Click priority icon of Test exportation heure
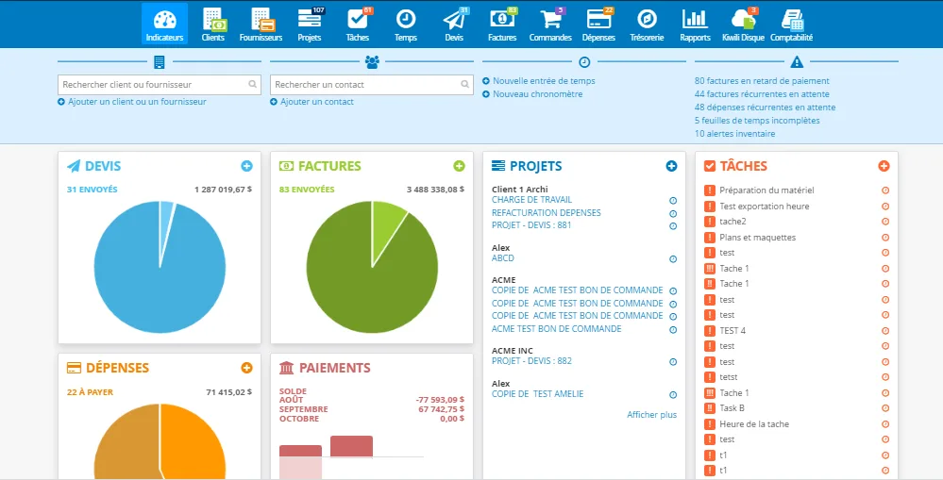This screenshot has width=943, height=480. click(x=710, y=207)
